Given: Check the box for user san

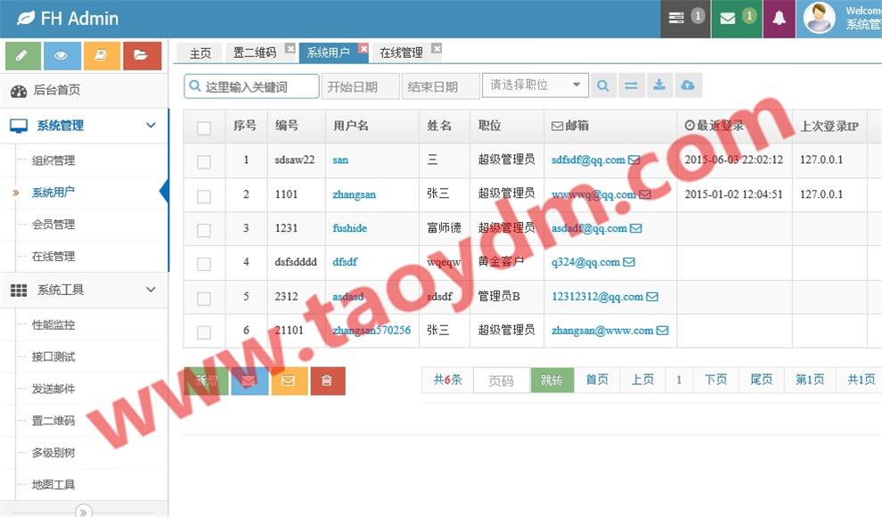Looking at the screenshot, I should click(x=204, y=162).
